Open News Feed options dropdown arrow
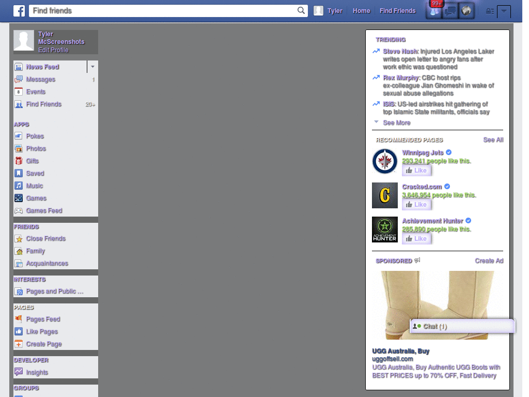529x397 pixels. 92,67
